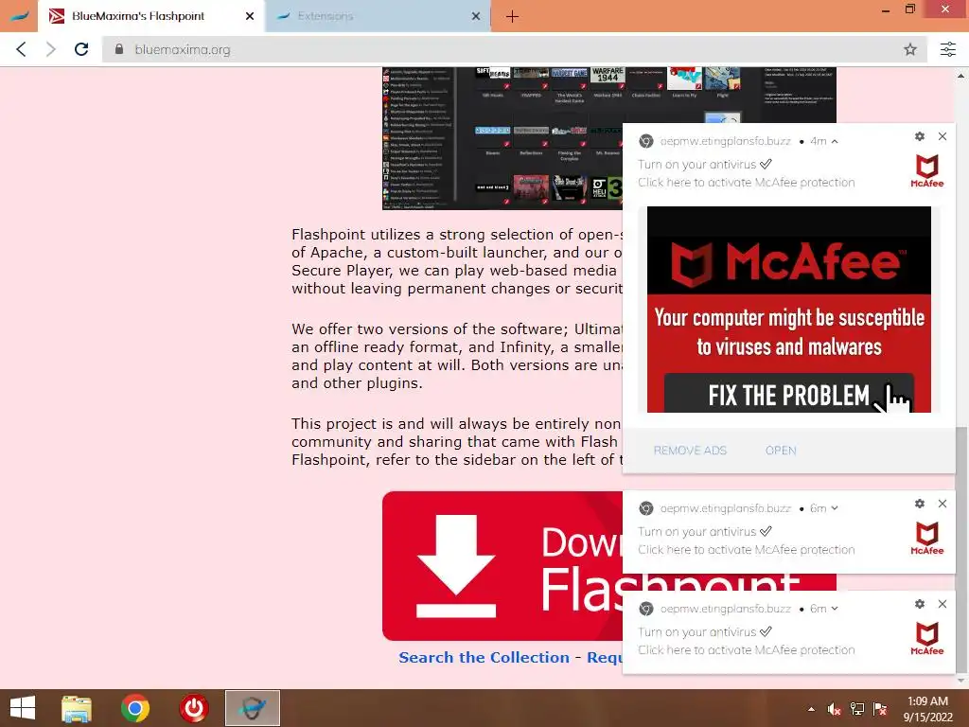
Task: Open settings gear of the 4m notification
Action: click(920, 136)
